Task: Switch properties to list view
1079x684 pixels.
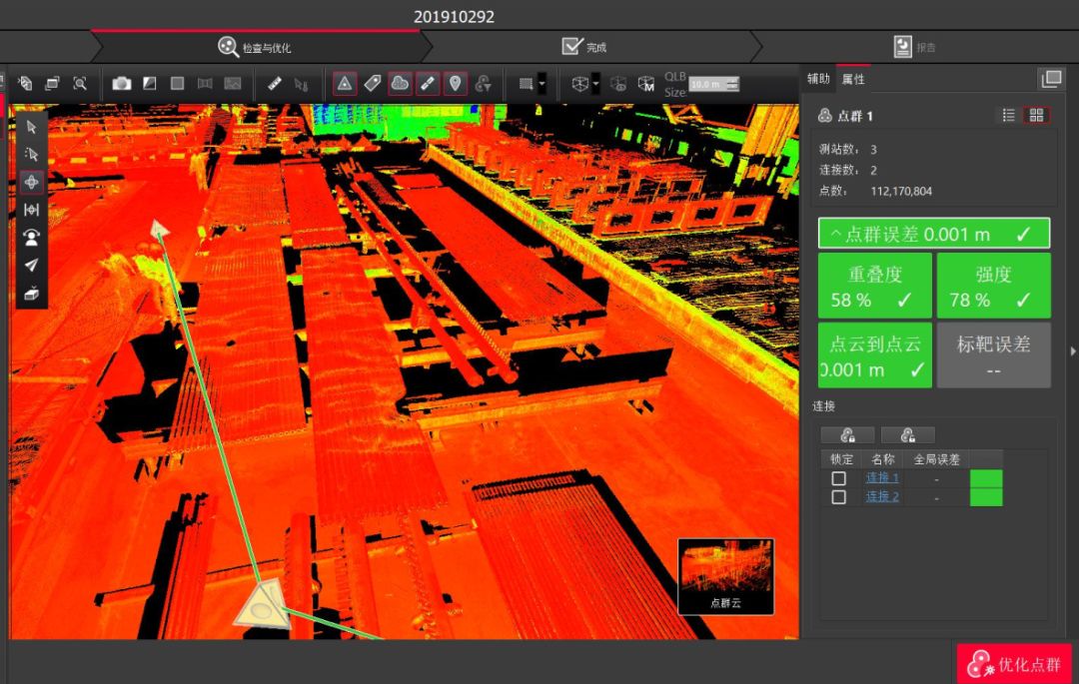Action: click(x=1008, y=116)
